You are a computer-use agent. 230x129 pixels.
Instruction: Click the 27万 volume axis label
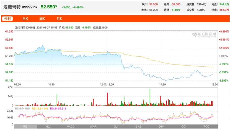pos(11,87)
